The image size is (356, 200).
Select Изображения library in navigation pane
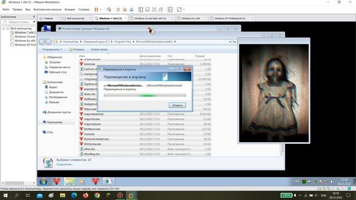(56, 97)
